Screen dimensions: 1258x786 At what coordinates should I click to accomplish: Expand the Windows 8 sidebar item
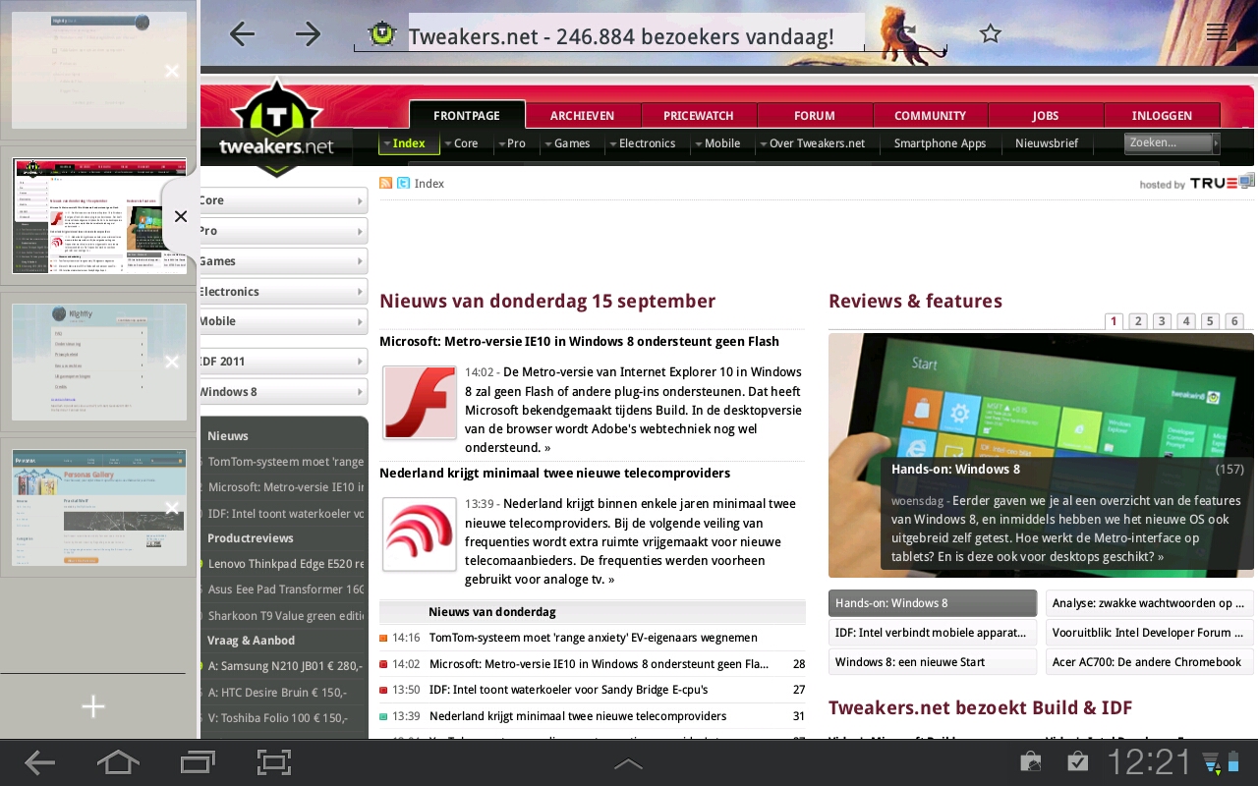coord(283,392)
